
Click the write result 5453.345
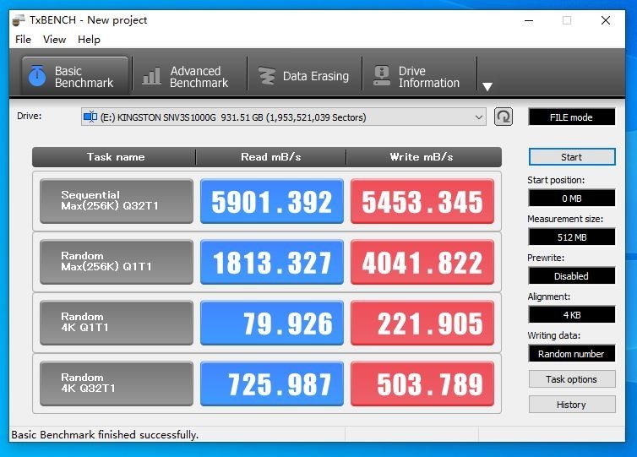pos(422,201)
